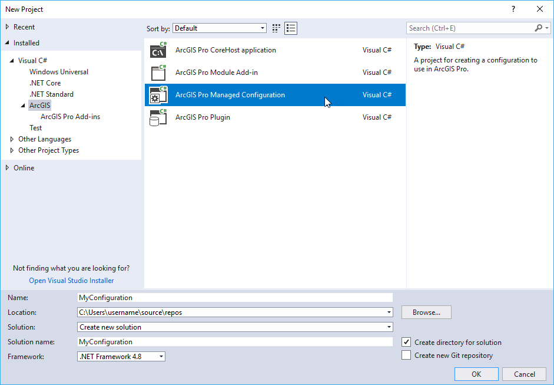554x385 pixels.
Task: Select the ArcGIS Pro CoreHost application template icon
Action: tap(158, 50)
